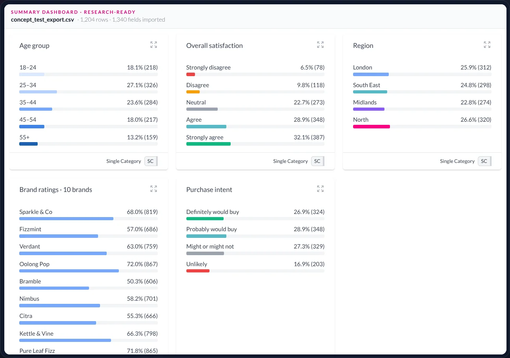The height and width of the screenshot is (358, 510).
Task: Click the SC badge on Overall satisfaction card
Action: pyautogui.click(x=318, y=161)
